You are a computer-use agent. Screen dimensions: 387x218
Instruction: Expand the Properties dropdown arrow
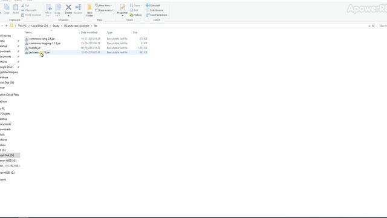pyautogui.click(x=123, y=16)
